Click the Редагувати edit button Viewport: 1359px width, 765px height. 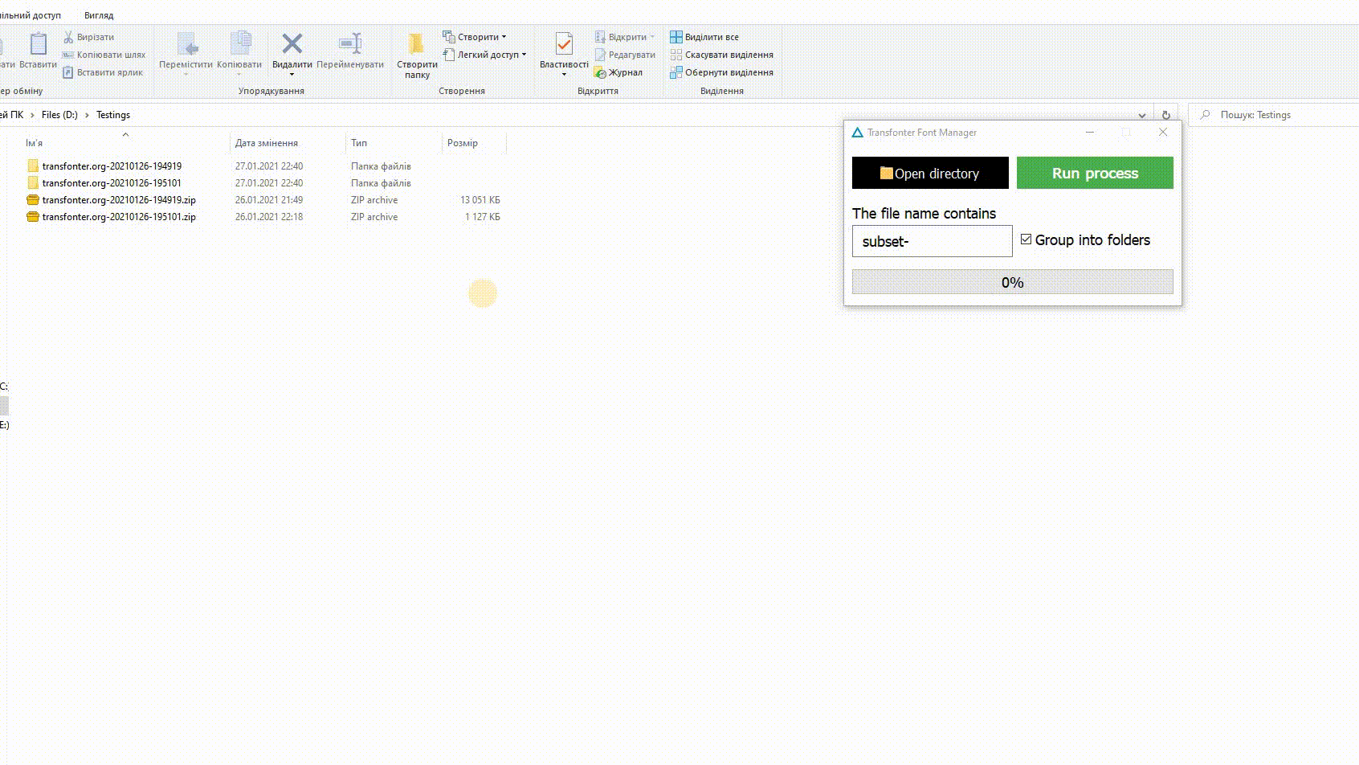625,55
